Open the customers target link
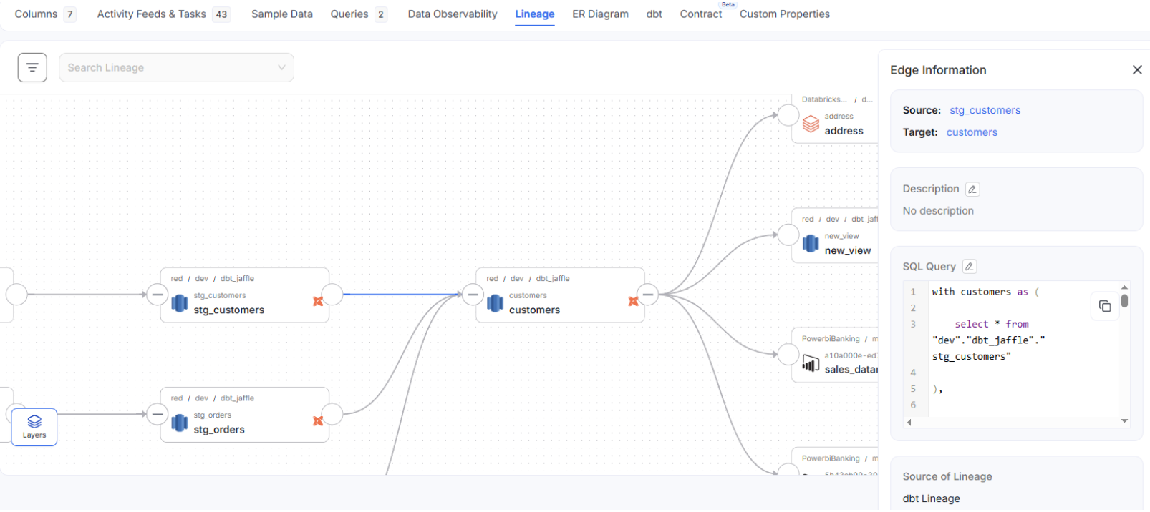 [x=971, y=132]
